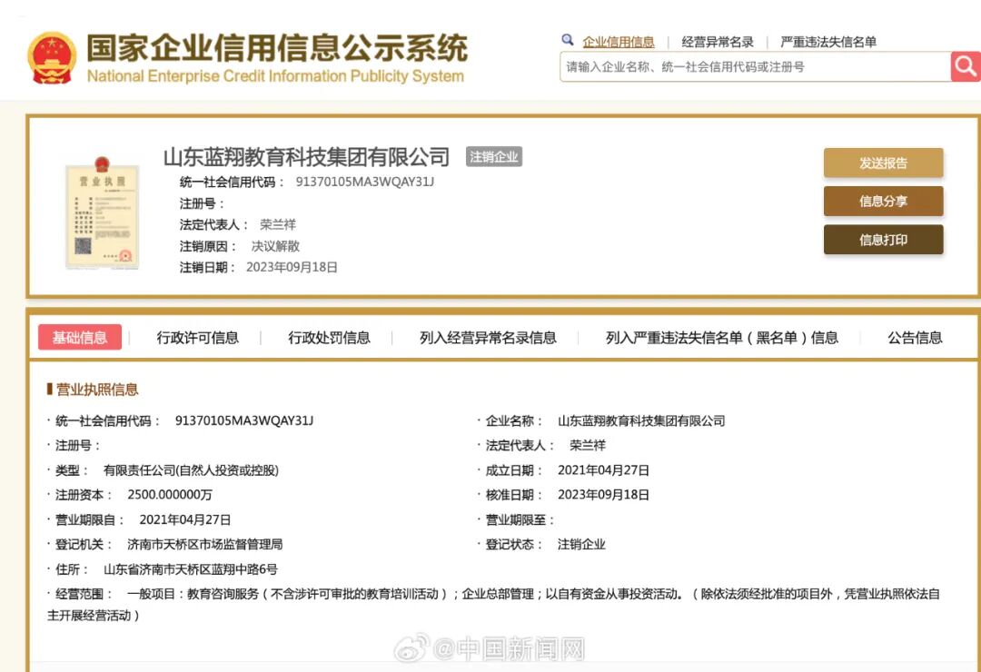Click the orange magnifying glass search icon

(965, 66)
